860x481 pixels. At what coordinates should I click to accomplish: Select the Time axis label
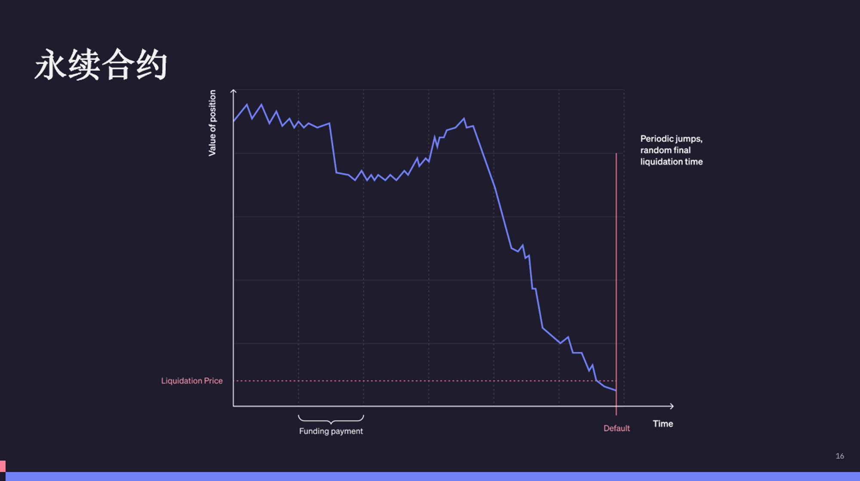(x=663, y=424)
